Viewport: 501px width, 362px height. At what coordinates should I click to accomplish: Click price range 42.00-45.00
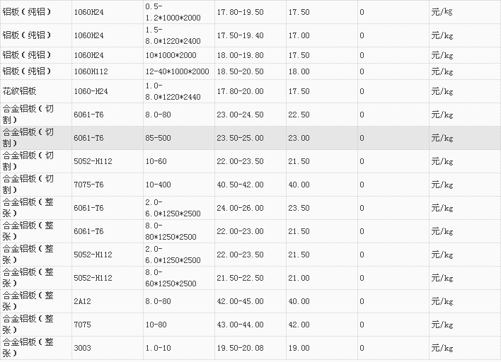pos(240,301)
